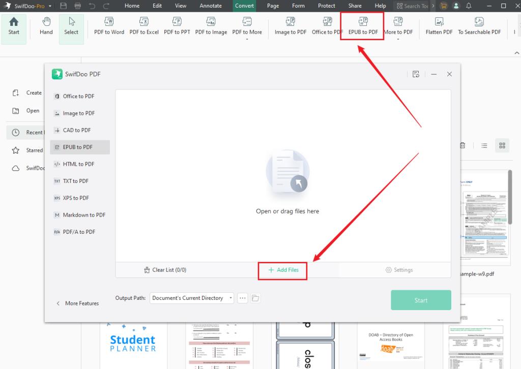Collapse the ribbon with chevron

click(x=517, y=53)
